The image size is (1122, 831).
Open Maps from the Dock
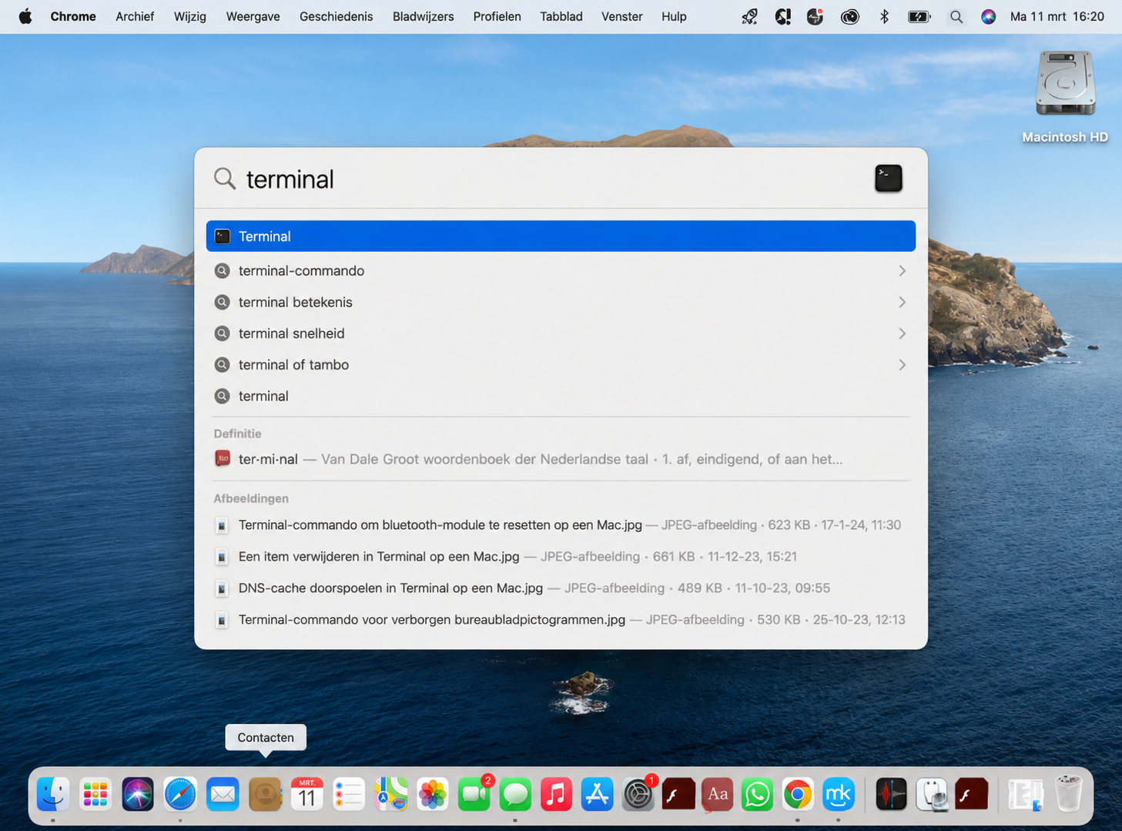coord(391,794)
